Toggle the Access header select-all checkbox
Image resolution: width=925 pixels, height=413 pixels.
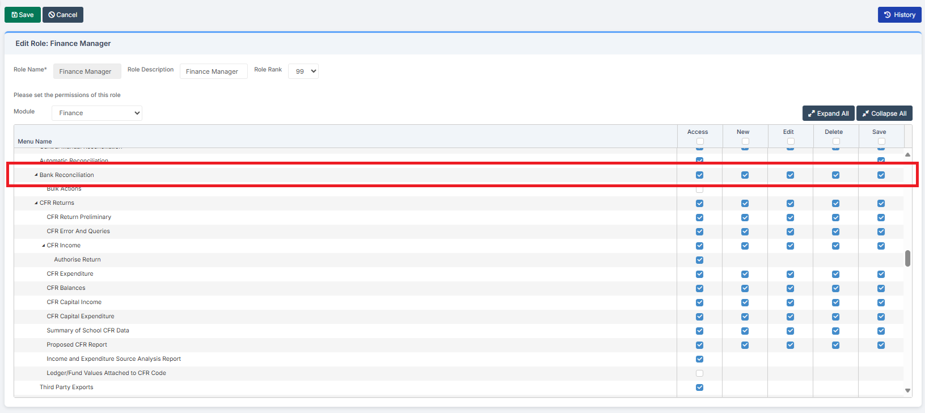coord(700,141)
